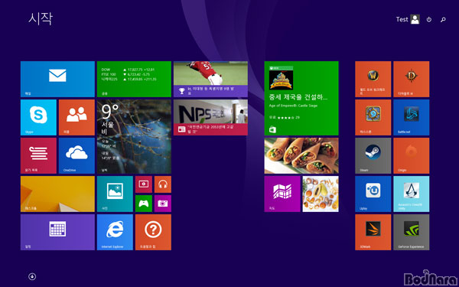Launch the Skype tile
The width and height of the screenshot is (459, 287).
pos(38,117)
